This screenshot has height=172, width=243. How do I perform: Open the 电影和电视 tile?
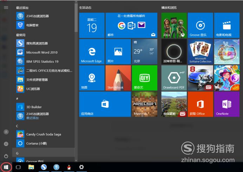[x=227, y=25]
